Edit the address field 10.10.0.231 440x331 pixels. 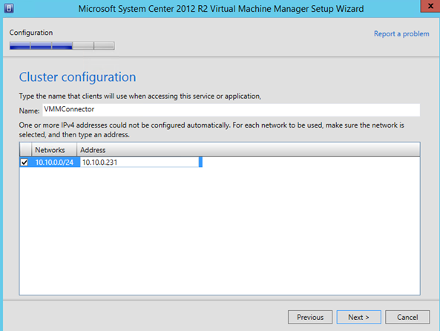[139, 163]
